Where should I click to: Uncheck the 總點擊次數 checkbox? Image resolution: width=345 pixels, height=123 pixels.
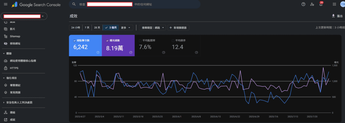(x=74, y=41)
